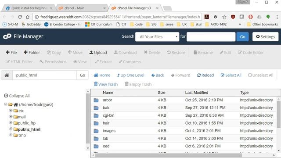Click the hair folder icon
The width and height of the screenshot is (281, 158).
(x=96, y=123)
